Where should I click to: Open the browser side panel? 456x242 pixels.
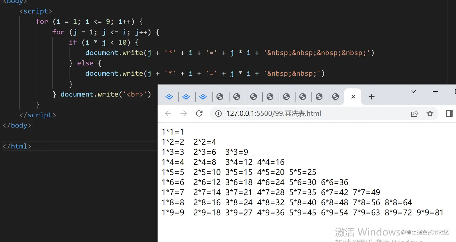pyautogui.click(x=449, y=113)
